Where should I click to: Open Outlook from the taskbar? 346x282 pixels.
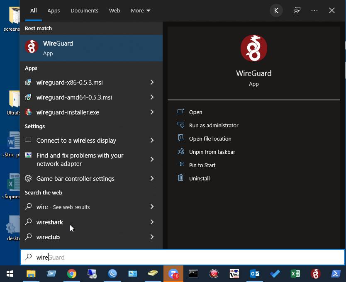[254, 274]
